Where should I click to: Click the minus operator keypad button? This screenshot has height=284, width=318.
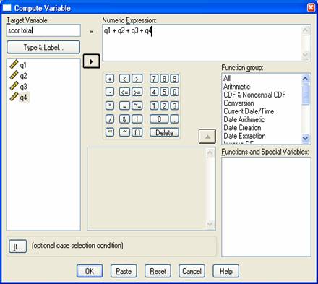tap(110, 92)
